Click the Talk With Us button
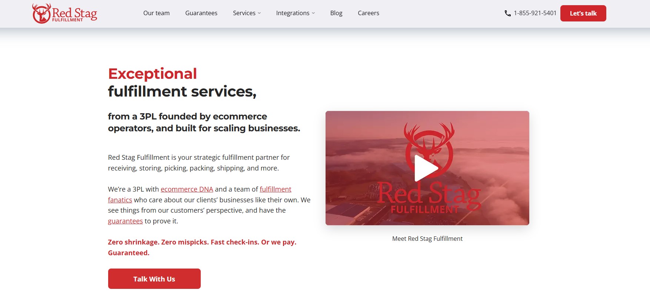This screenshot has height=307, width=650. tap(154, 279)
